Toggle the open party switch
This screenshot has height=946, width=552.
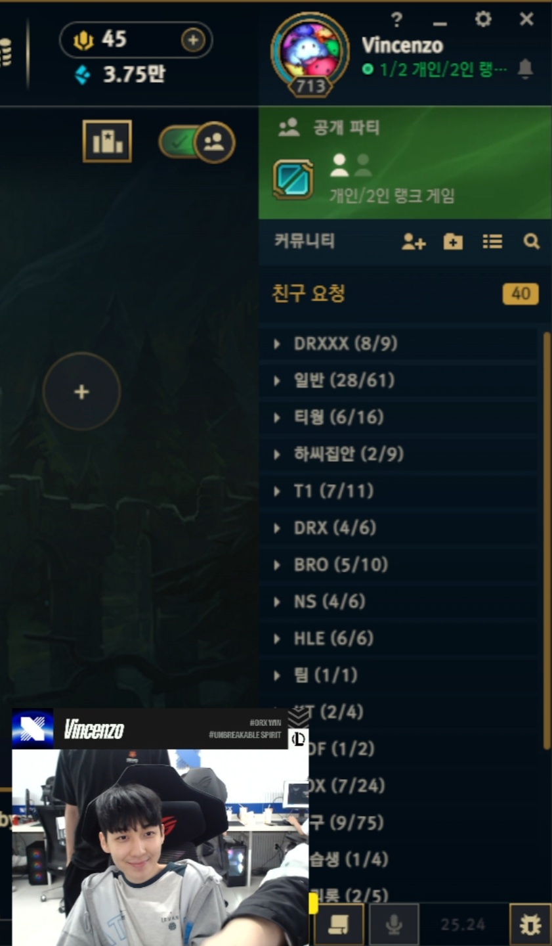[x=197, y=142]
